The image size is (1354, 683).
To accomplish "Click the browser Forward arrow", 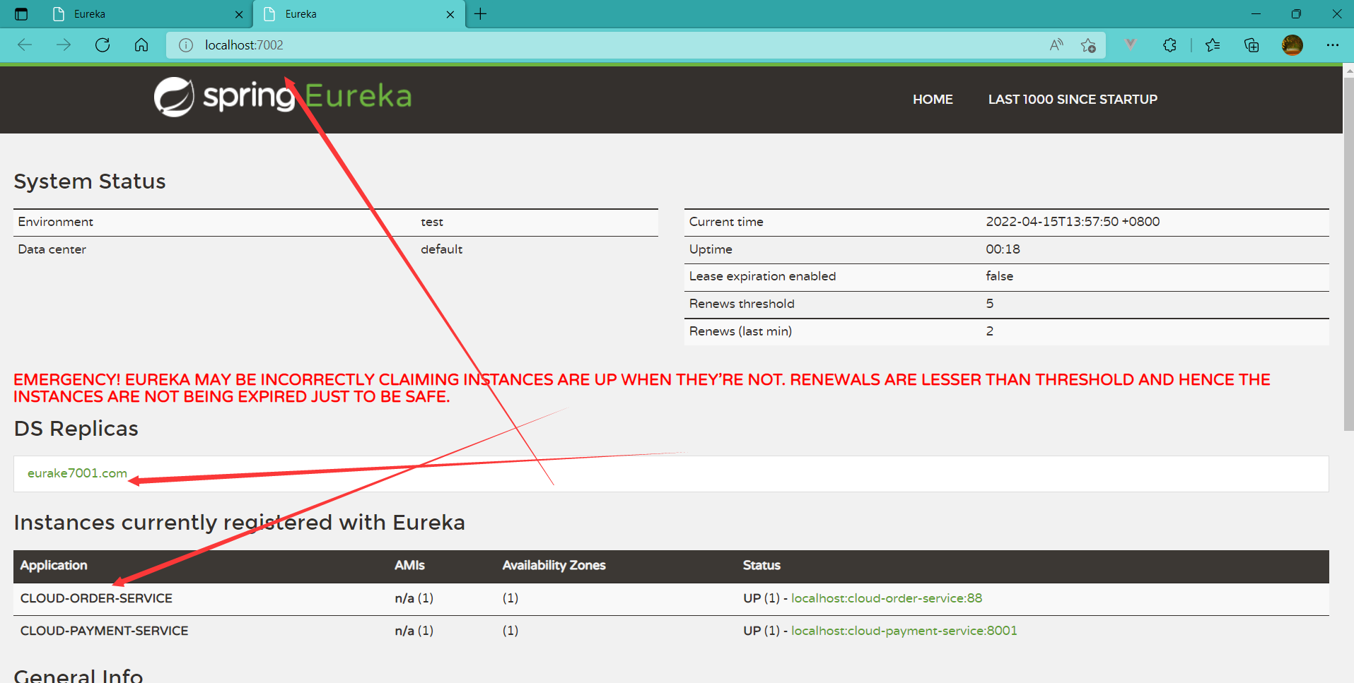I will [64, 45].
